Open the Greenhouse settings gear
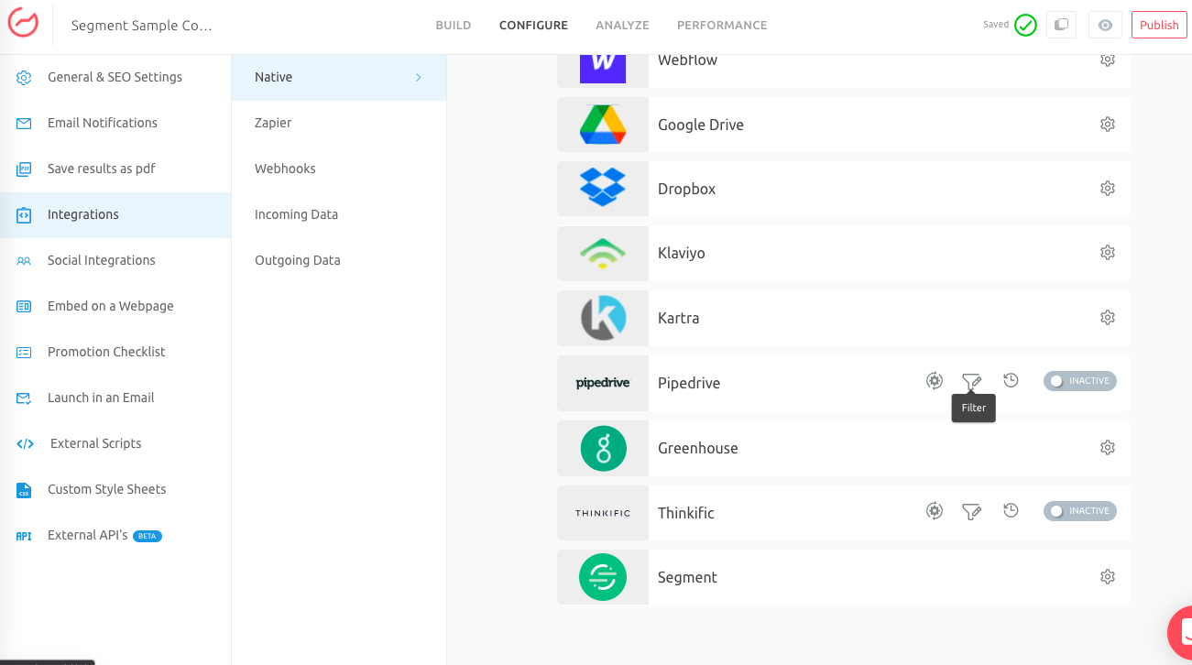Screen dimensions: 1192x665 click(1108, 447)
